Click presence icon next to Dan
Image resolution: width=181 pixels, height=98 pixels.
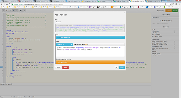[x=170, y=38]
